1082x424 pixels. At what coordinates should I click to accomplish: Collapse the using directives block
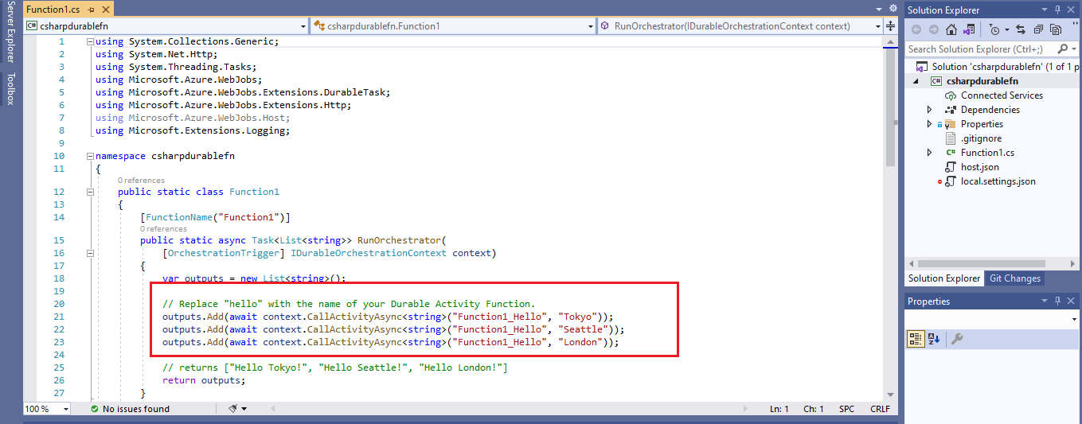click(x=90, y=41)
